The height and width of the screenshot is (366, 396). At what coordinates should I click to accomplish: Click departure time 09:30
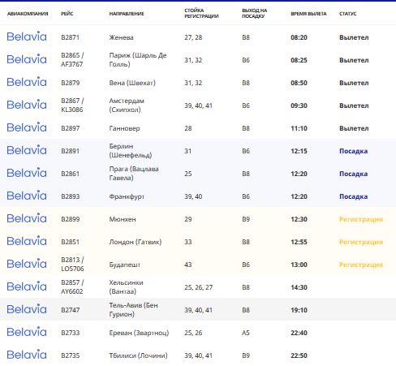(299, 105)
